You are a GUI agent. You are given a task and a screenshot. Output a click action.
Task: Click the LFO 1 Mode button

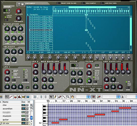[14, 80]
